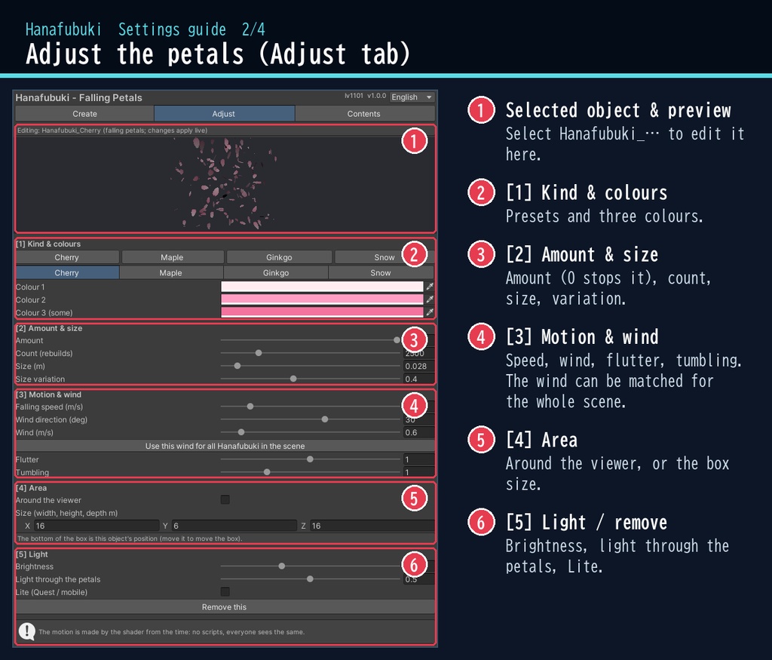The width and height of the screenshot is (772, 660).
Task: Click the "[4] Area" panel header
Action: [x=31, y=487]
